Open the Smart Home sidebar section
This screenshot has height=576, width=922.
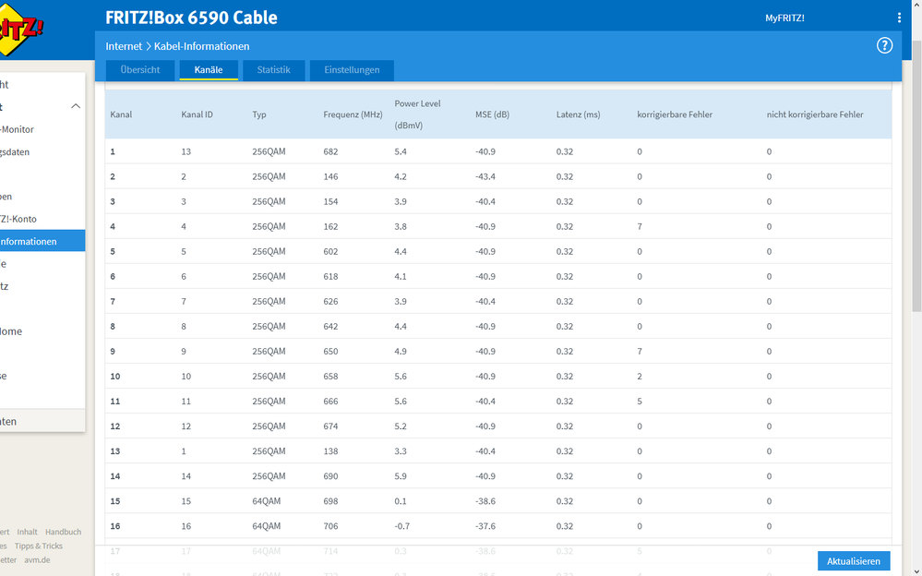pos(11,331)
